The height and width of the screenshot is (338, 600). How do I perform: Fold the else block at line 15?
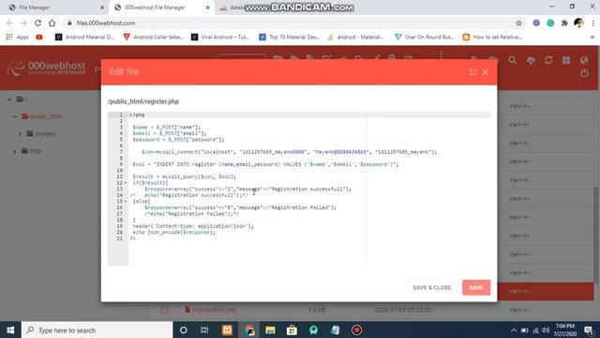click(x=125, y=201)
